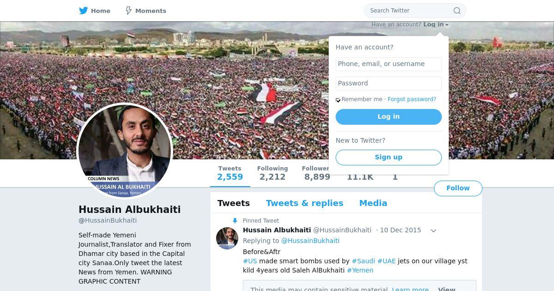Open the tweet author's small avatar

point(227,238)
